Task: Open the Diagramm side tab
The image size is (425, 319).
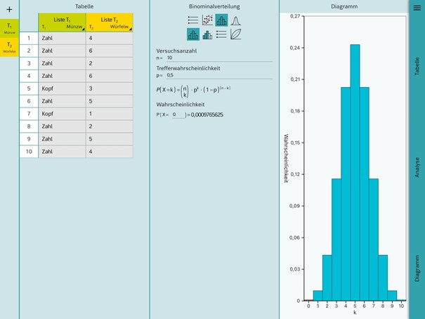Action: click(417, 267)
